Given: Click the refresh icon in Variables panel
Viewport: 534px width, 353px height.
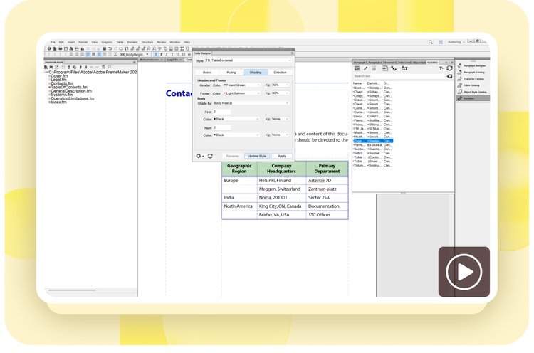Looking at the screenshot, I should tap(449, 68).
